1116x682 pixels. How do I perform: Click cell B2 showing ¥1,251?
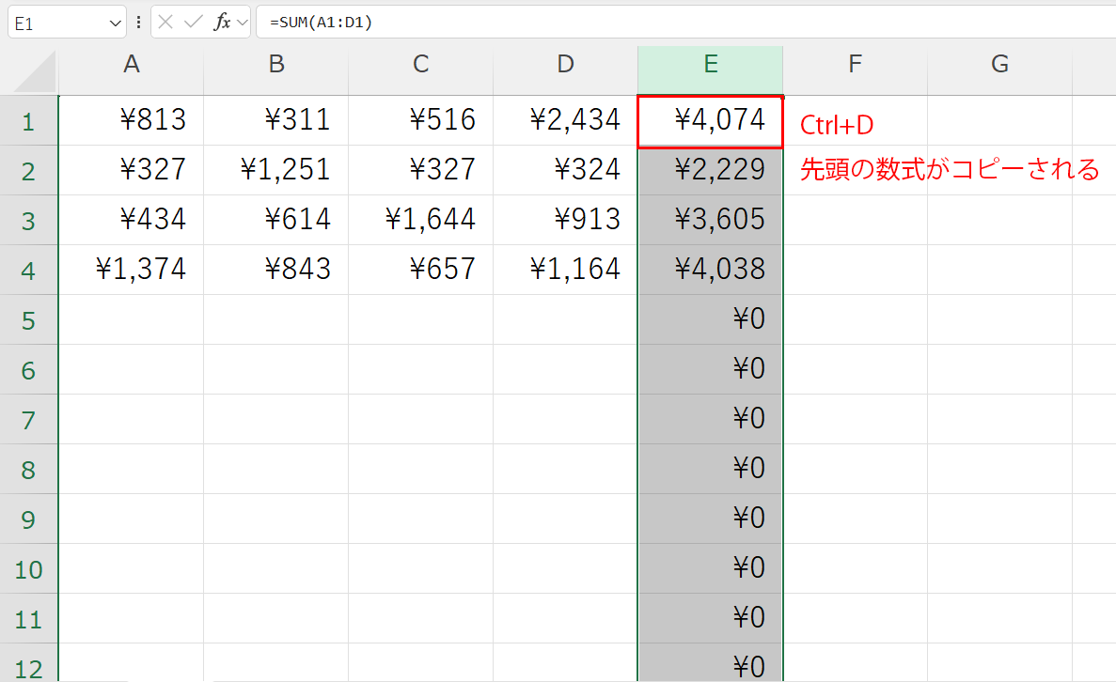coord(275,170)
